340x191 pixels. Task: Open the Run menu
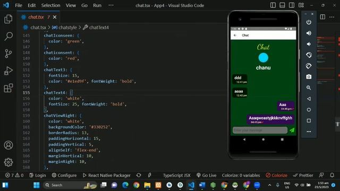click(97, 5)
